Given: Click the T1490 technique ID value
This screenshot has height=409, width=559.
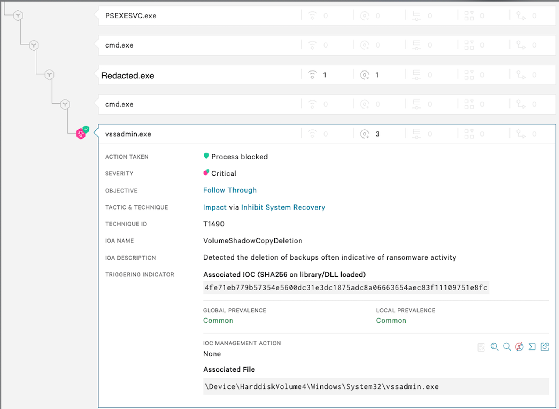Looking at the screenshot, I should (x=214, y=224).
